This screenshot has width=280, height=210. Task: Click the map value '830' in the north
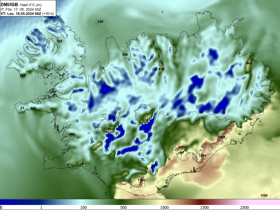[x=161, y=69]
